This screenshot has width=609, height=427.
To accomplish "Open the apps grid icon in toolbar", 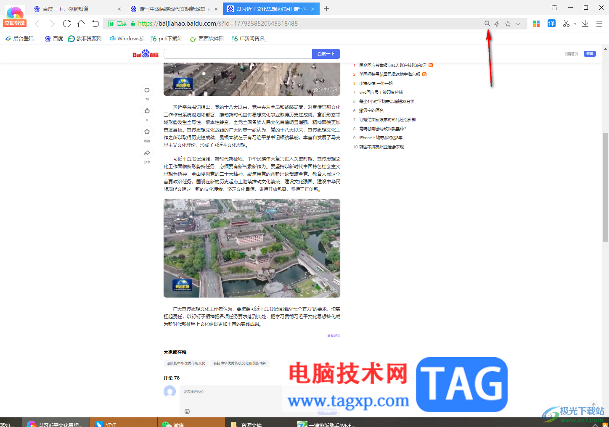I will (x=536, y=24).
